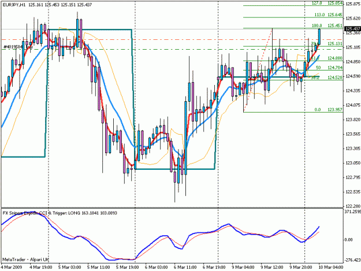Click price axis value 123.050
This screenshot has height=271, width=361.
(x=353, y=163)
